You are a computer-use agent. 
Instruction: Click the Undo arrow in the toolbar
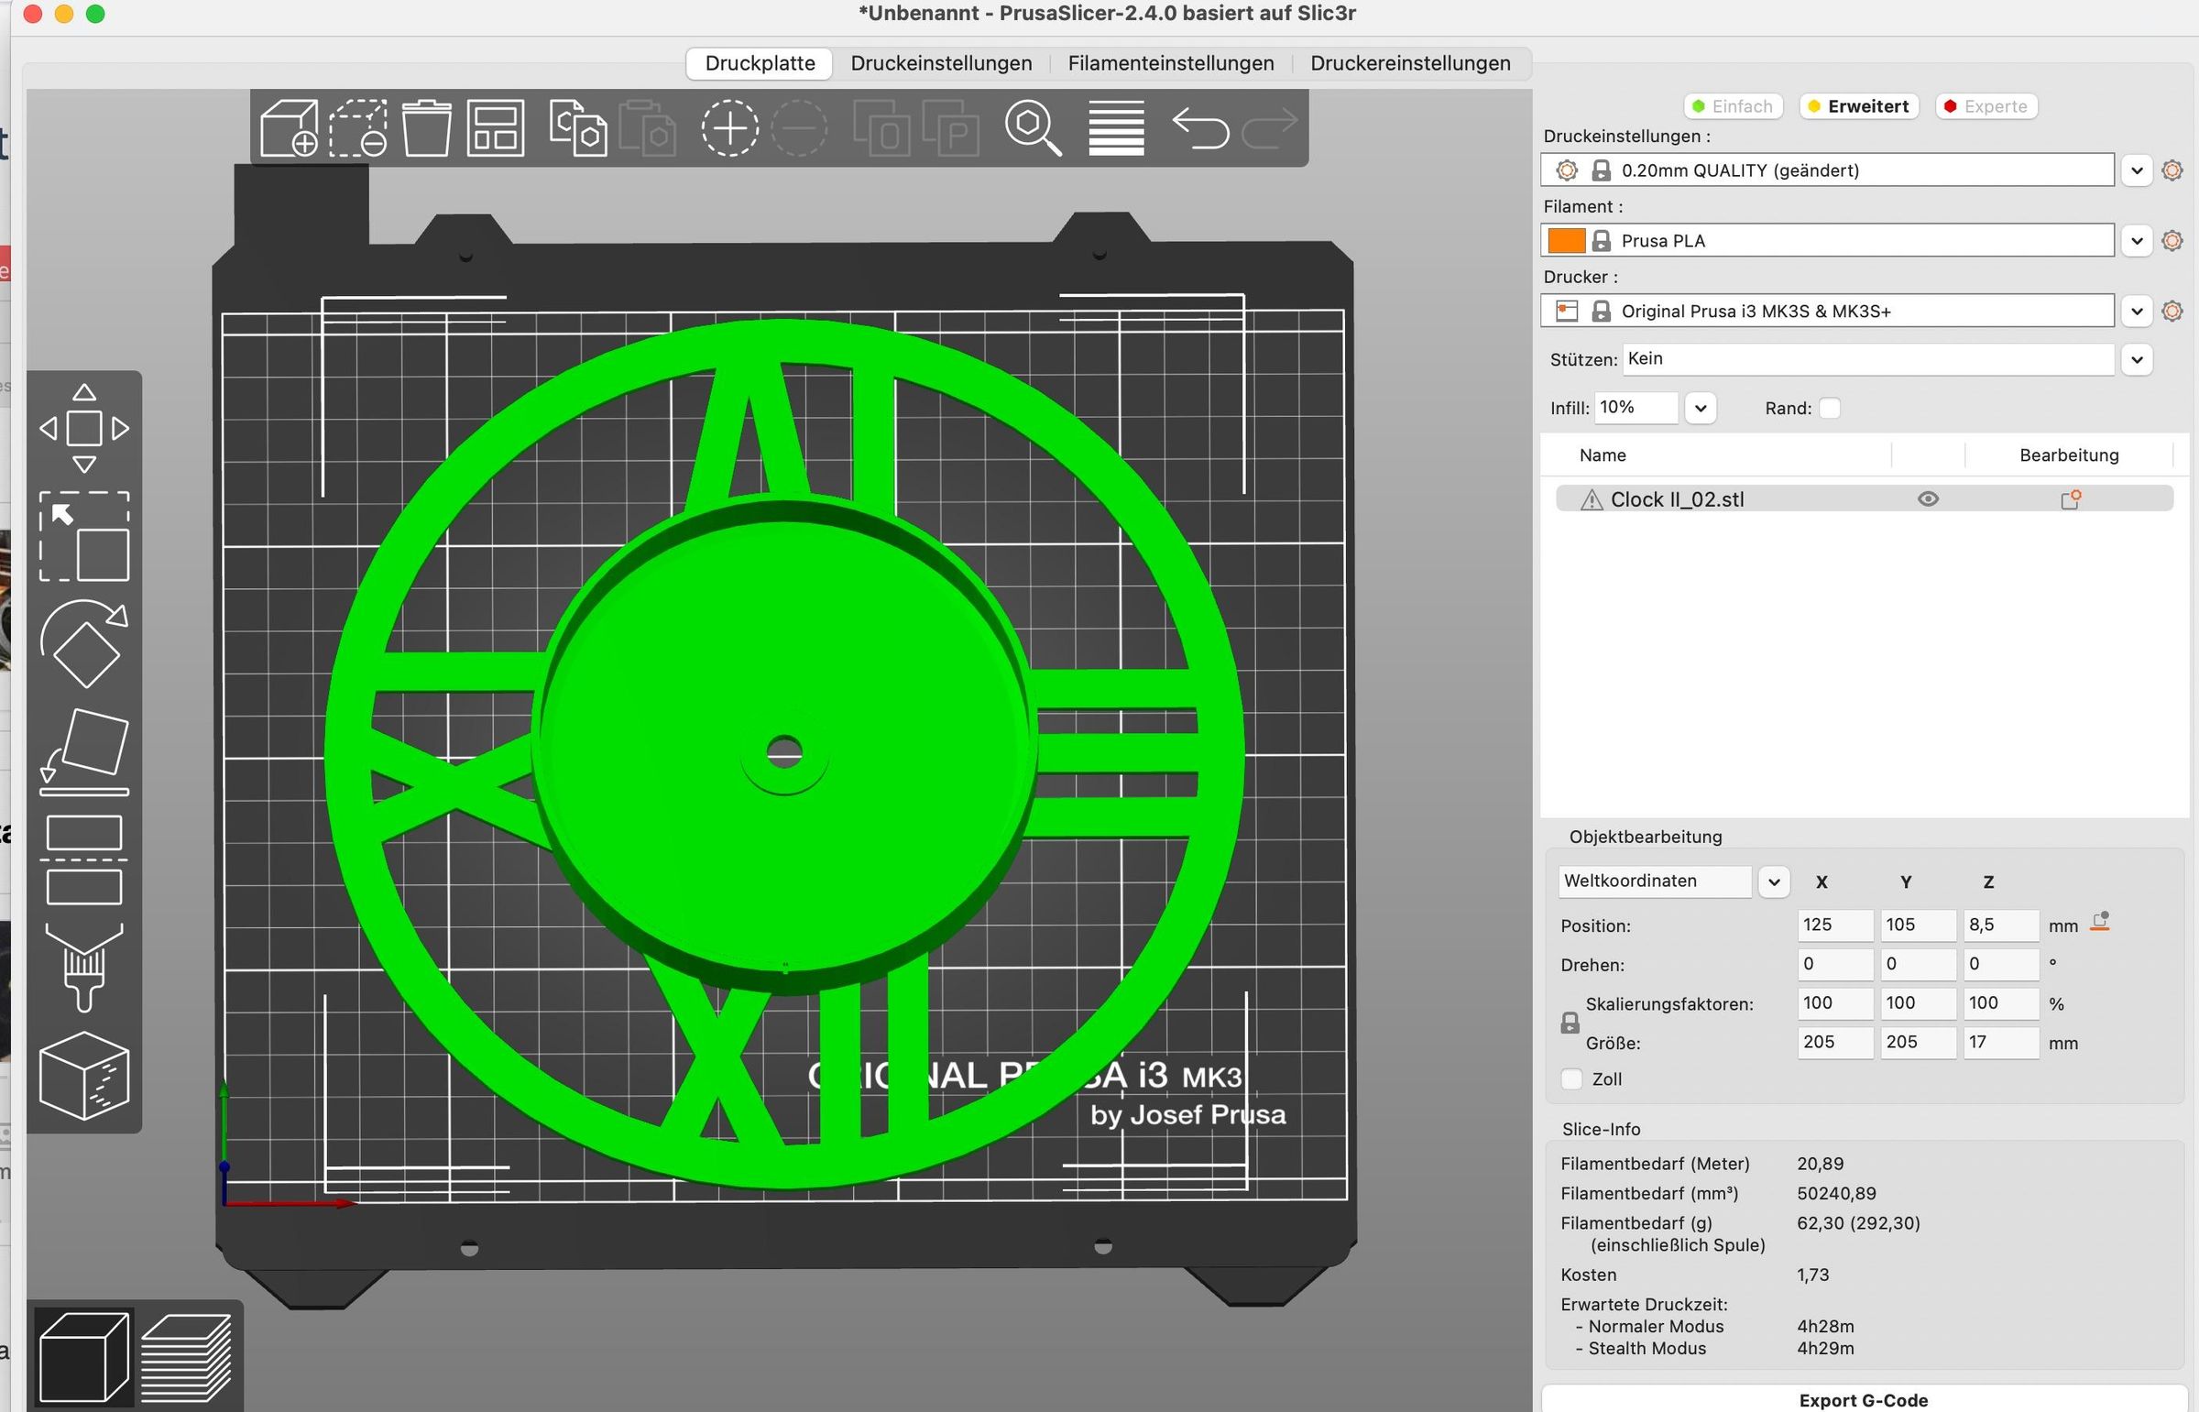(1199, 128)
